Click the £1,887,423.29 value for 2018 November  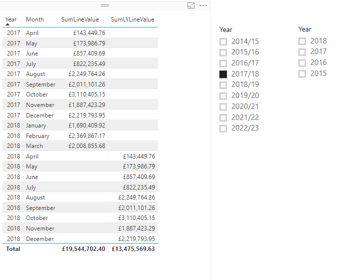(x=136, y=228)
